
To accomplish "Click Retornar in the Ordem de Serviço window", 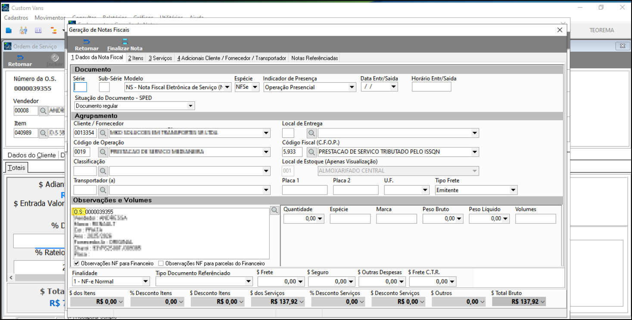I will [x=20, y=61].
